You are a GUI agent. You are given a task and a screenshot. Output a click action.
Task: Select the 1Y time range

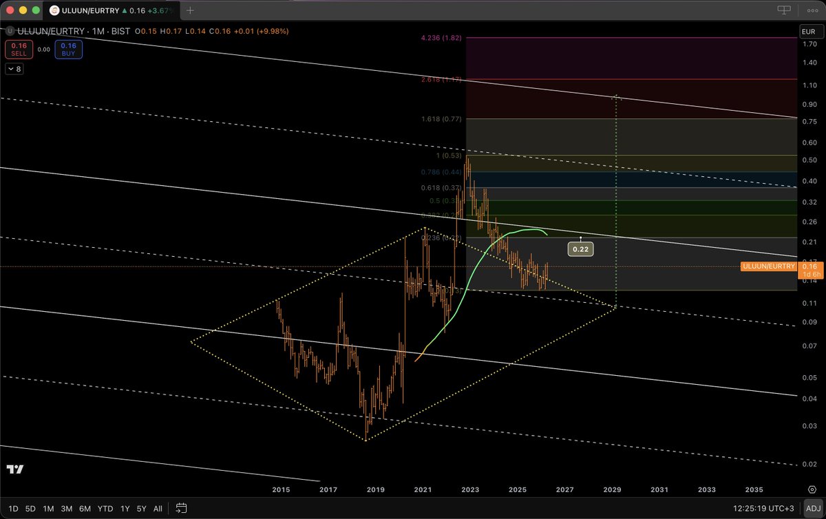[124, 509]
